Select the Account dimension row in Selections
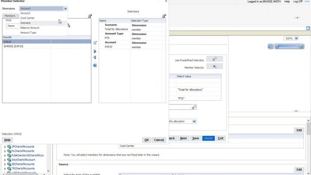The image size is (311, 175). (x=132, y=42)
